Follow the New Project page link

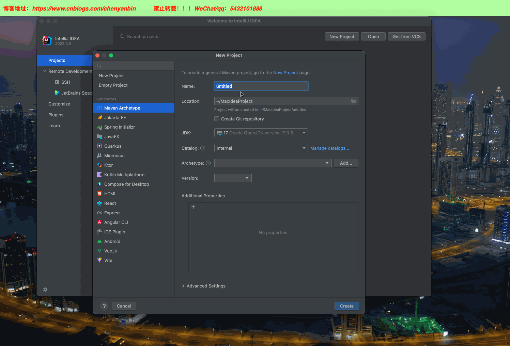point(285,72)
